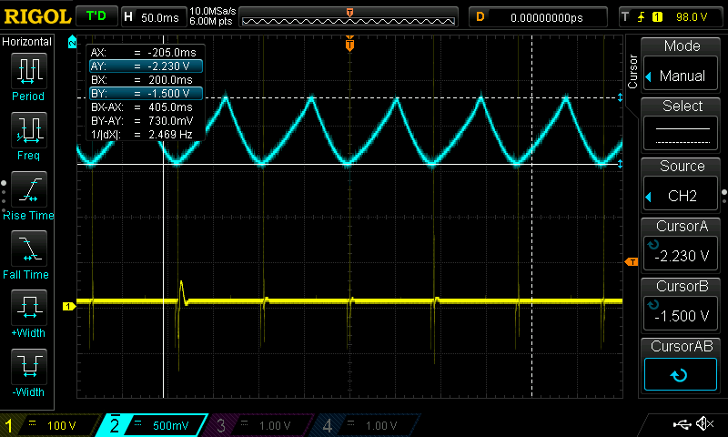728x437 pixels.
Task: Toggle channel 2 500mV
Action: (x=153, y=425)
